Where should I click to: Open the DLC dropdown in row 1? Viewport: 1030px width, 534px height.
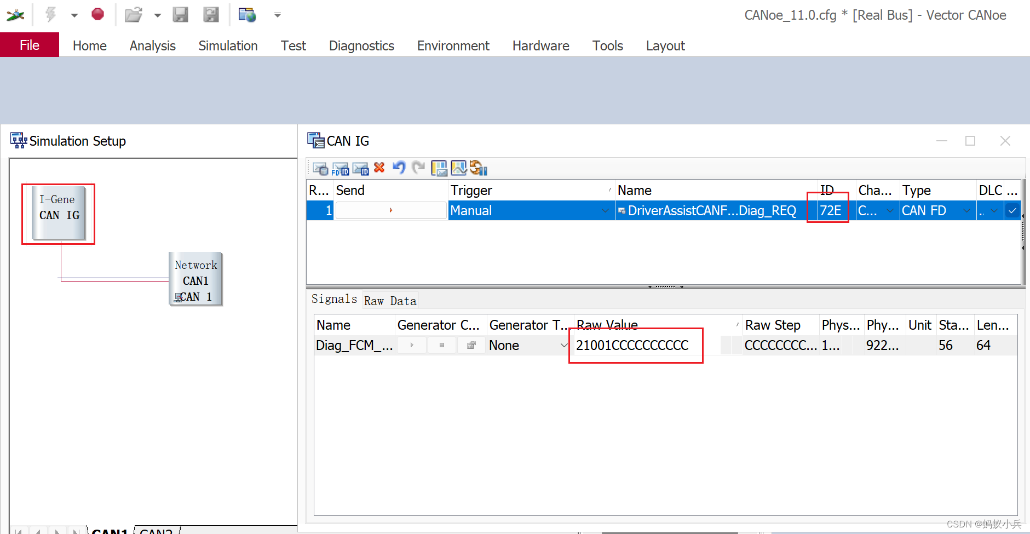tap(994, 211)
